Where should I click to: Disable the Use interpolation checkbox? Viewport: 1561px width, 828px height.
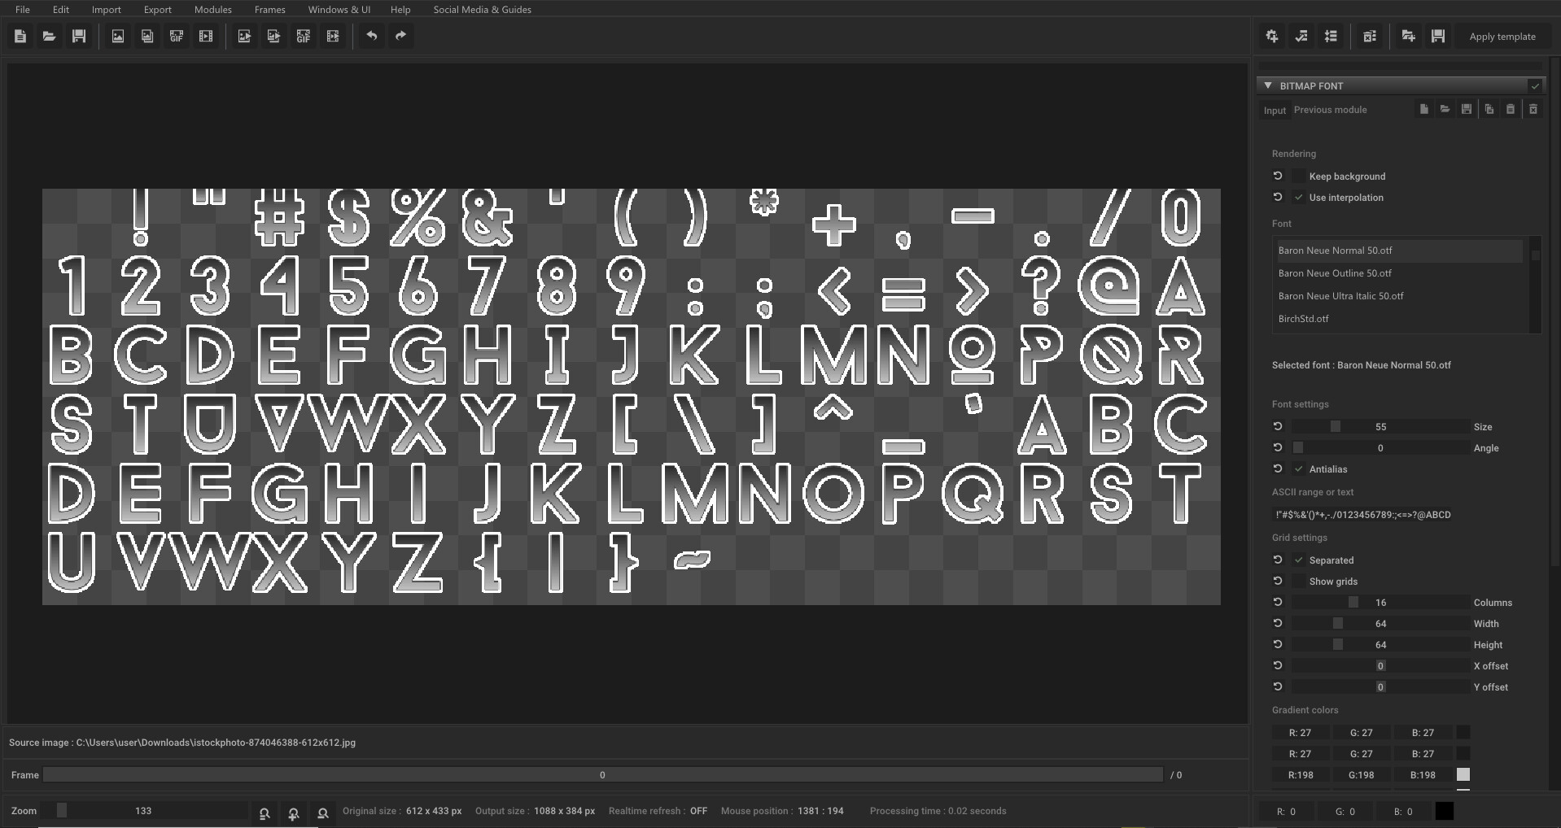tap(1299, 197)
